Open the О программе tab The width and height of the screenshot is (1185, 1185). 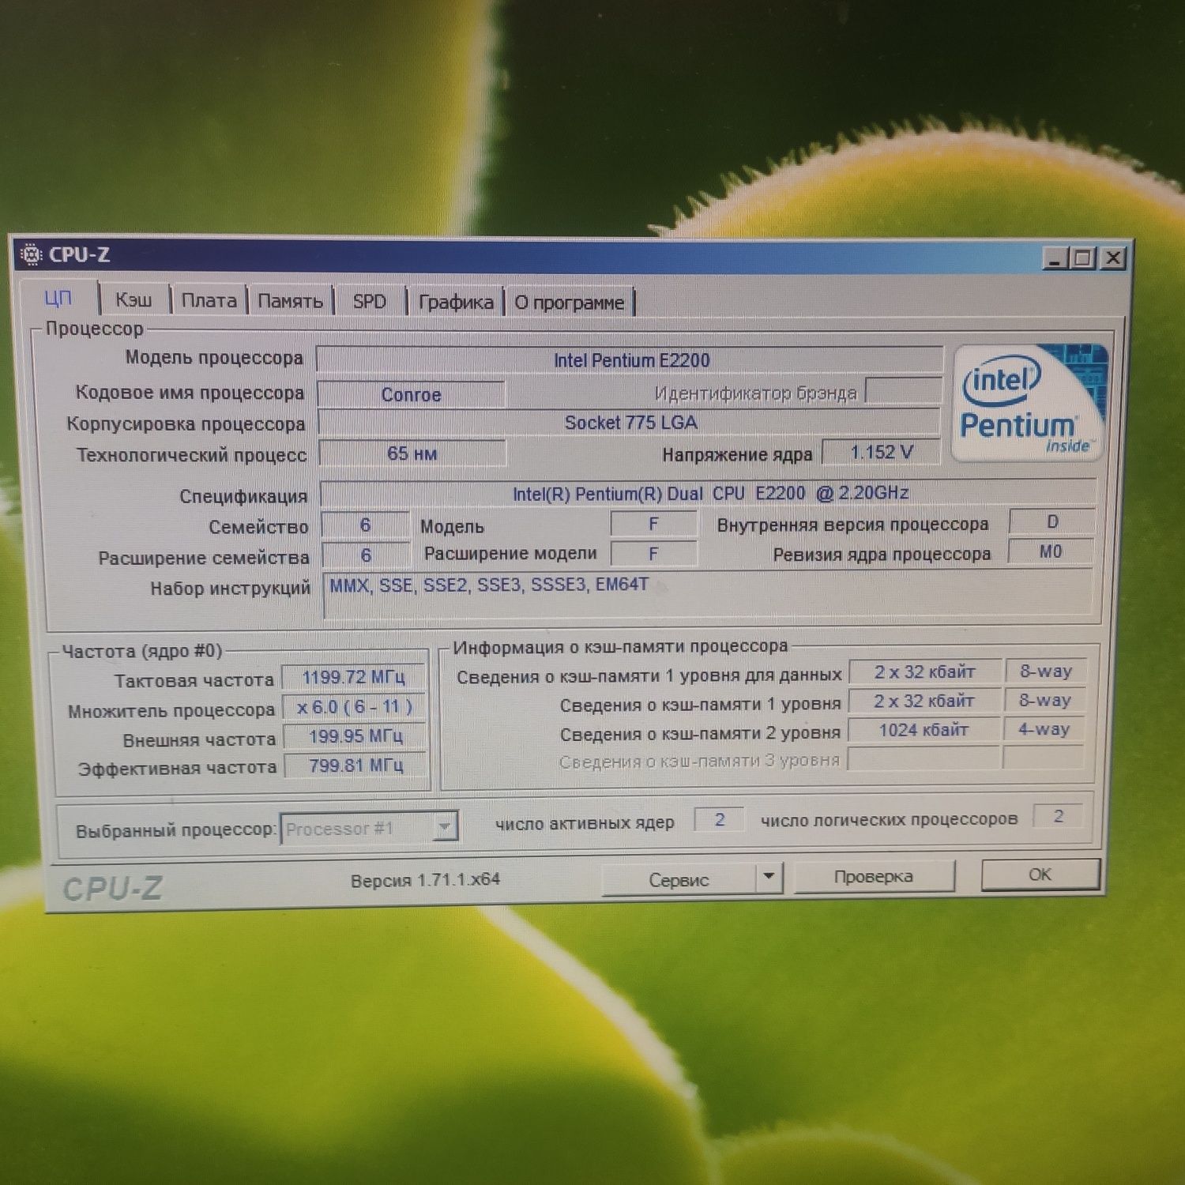[569, 303]
